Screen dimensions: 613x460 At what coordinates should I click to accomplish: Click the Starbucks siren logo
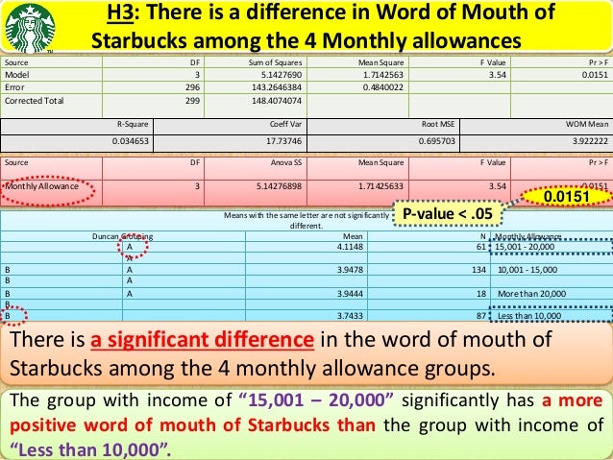[30, 27]
